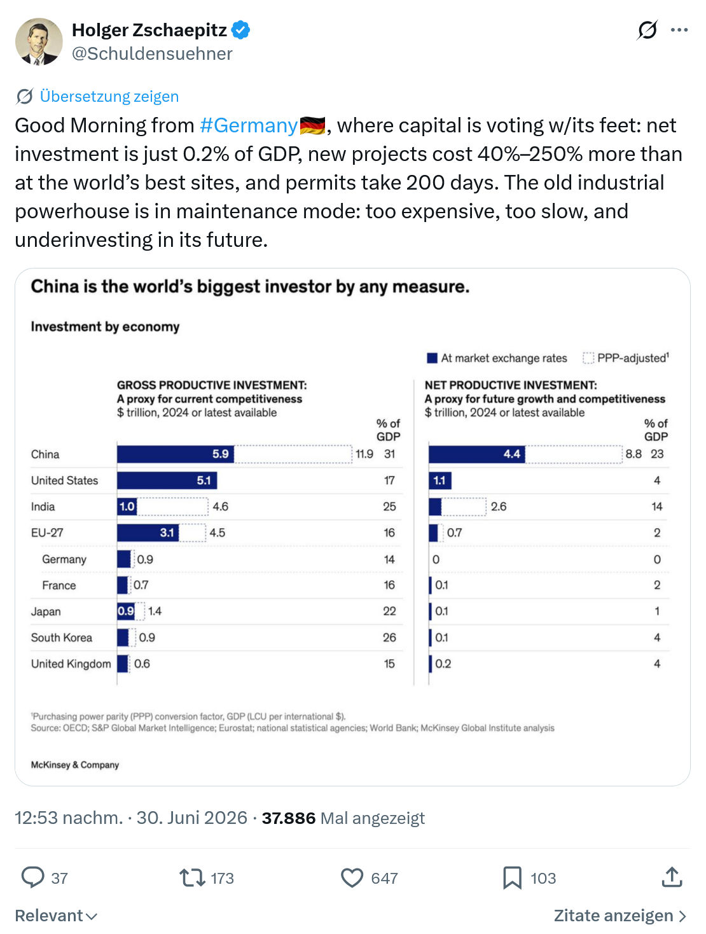Expand the Relevant sort dropdown
This screenshot has height=934, width=706.
[x=56, y=916]
